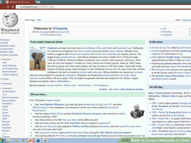Open the Cy Young link

(170, 112)
